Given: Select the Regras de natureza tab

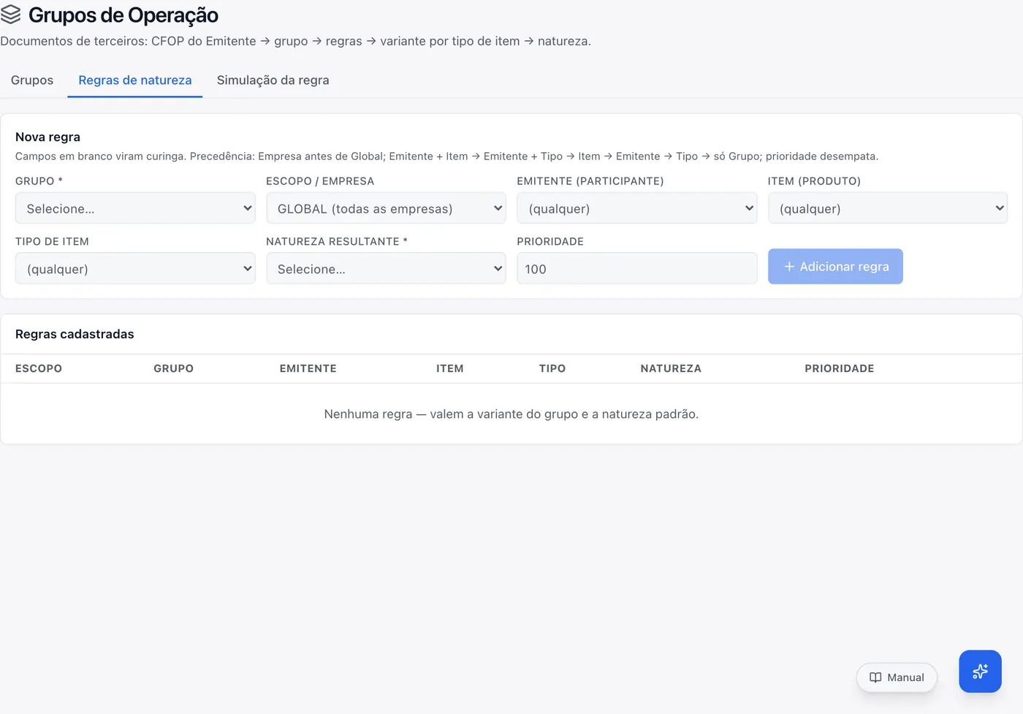Looking at the screenshot, I should pos(135,80).
